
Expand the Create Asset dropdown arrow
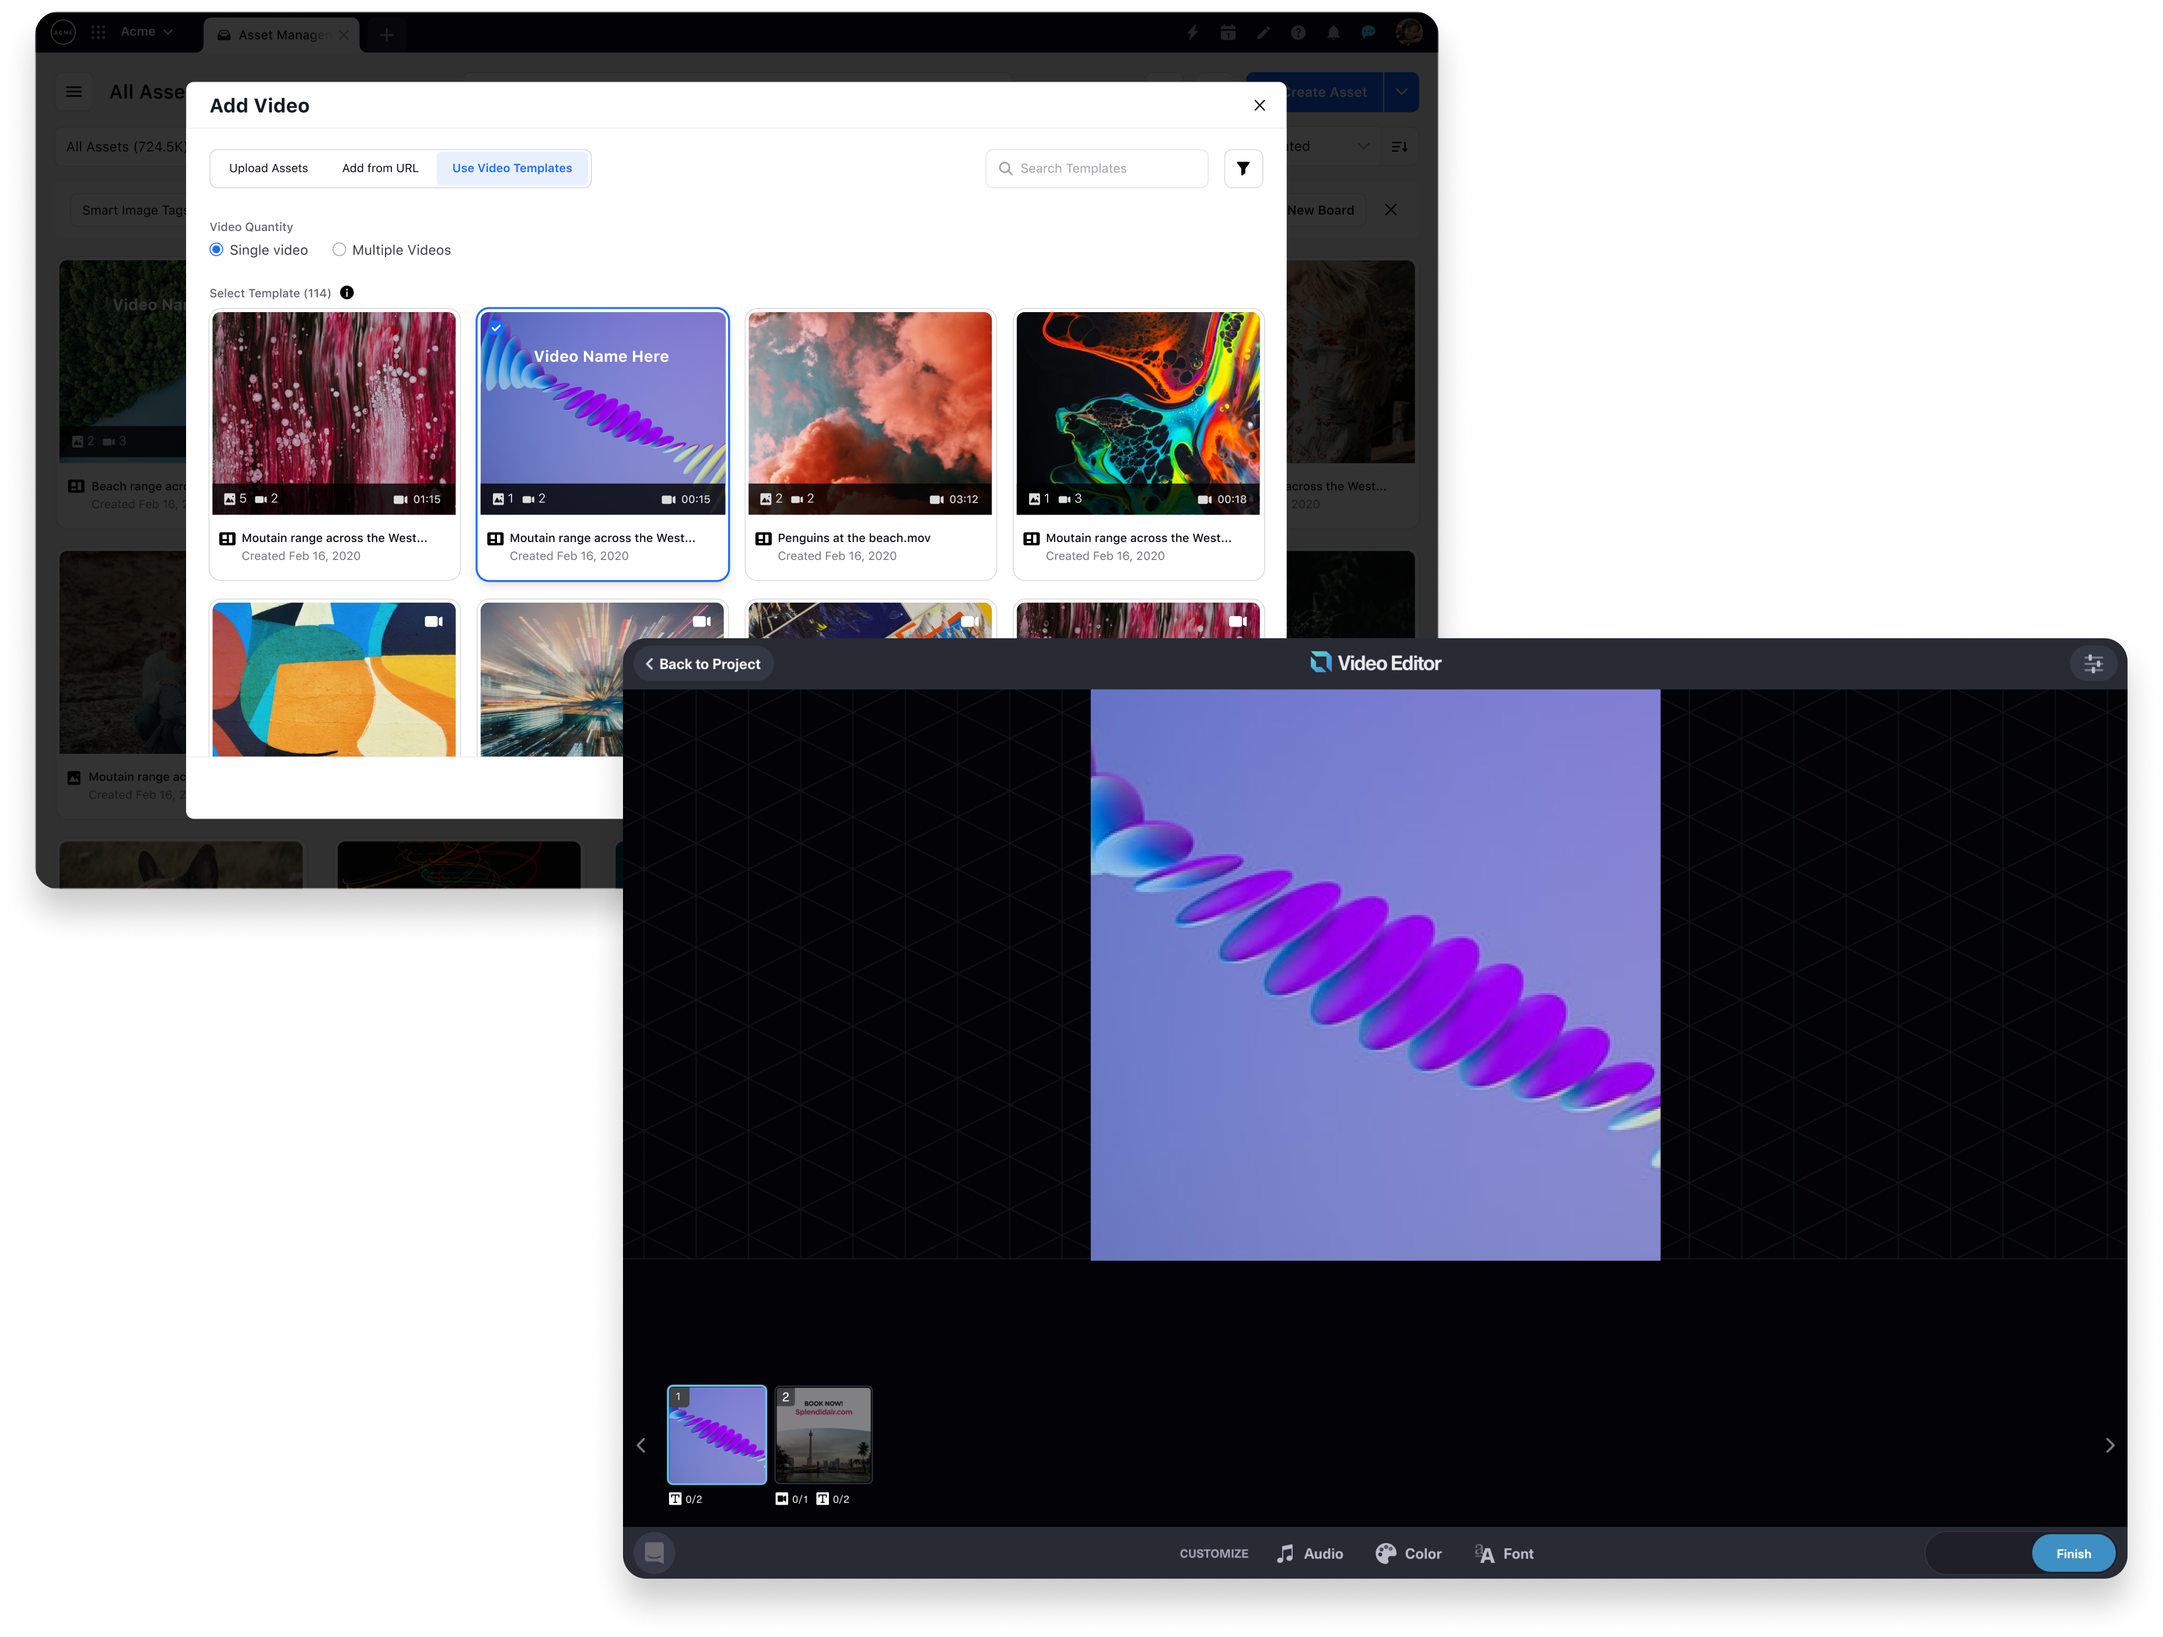(1400, 92)
